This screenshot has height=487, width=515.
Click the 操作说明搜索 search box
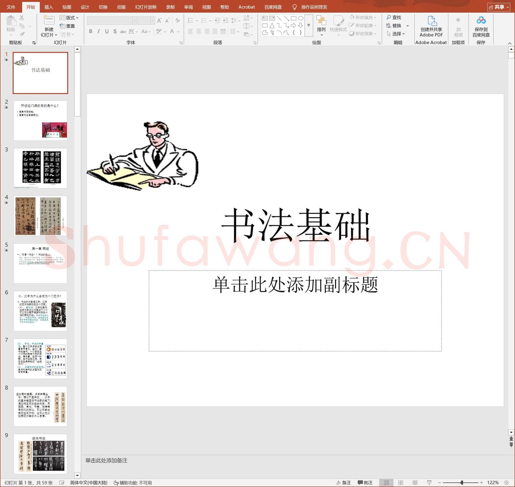(314, 7)
